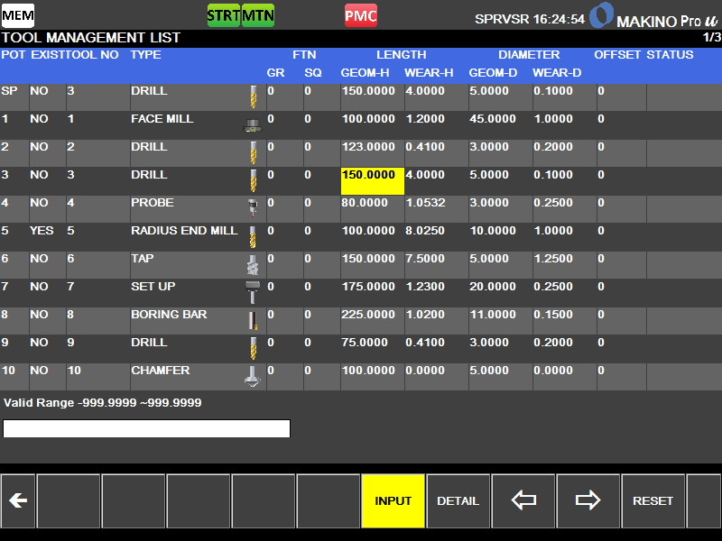The width and height of the screenshot is (722, 541).
Task: Open the DETAIL softkey
Action: (458, 501)
